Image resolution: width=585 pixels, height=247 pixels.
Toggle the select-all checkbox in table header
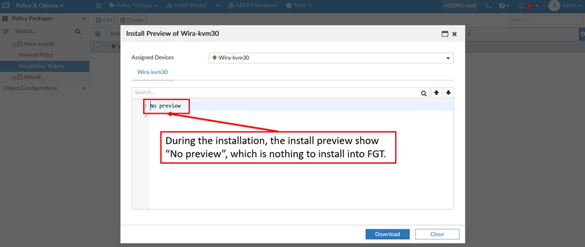(98, 34)
